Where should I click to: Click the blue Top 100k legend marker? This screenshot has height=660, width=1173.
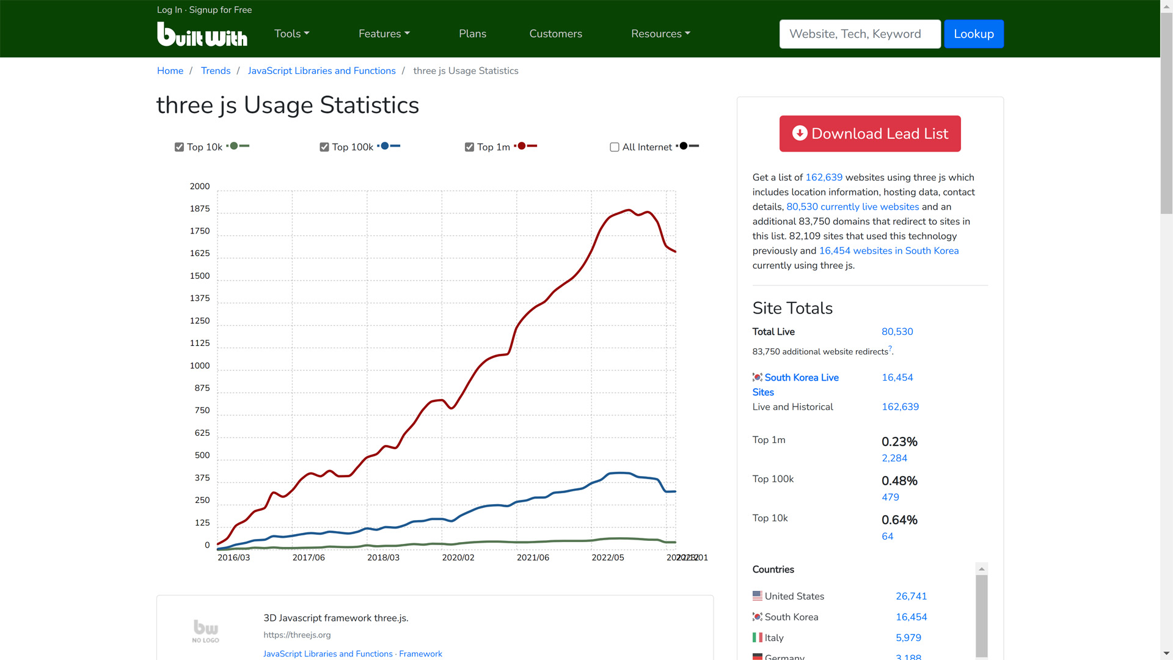click(389, 146)
